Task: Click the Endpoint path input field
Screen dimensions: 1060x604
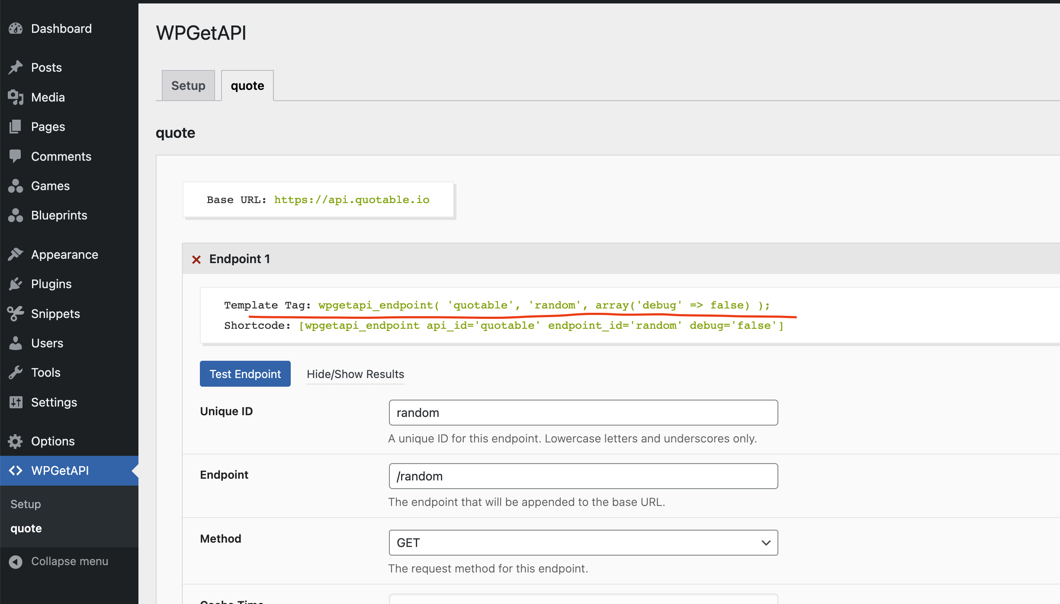Action: [583, 476]
